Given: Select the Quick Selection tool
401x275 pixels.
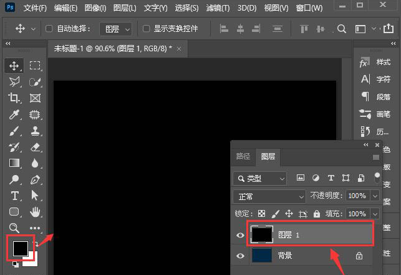Looking at the screenshot, I should pos(35,82).
